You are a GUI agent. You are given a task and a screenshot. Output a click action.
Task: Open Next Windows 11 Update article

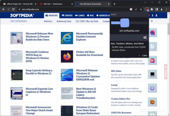pyautogui.click(x=86, y=93)
